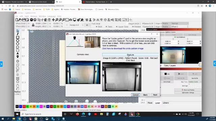
Task: Open the Arrange menu
Action: [x=34, y=16]
